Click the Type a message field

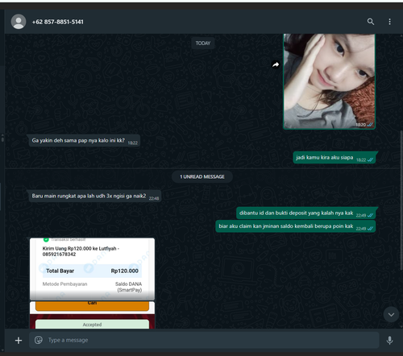(204, 340)
